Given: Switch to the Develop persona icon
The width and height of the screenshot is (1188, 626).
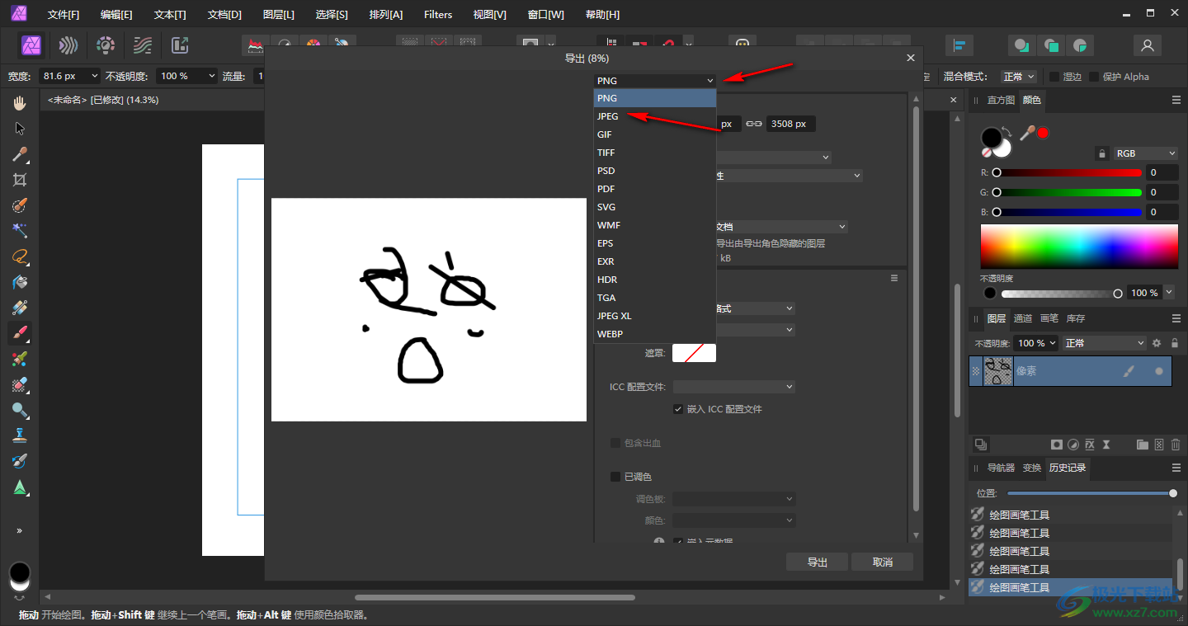Looking at the screenshot, I should [106, 45].
